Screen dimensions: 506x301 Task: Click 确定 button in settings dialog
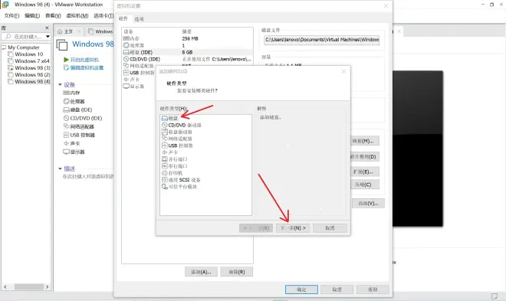click(301, 290)
